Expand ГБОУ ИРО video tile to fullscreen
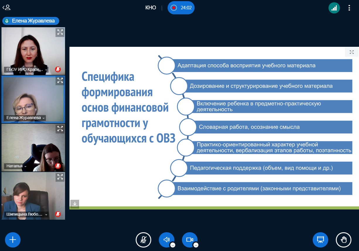Viewport: 359px width, 251px height. [60, 32]
